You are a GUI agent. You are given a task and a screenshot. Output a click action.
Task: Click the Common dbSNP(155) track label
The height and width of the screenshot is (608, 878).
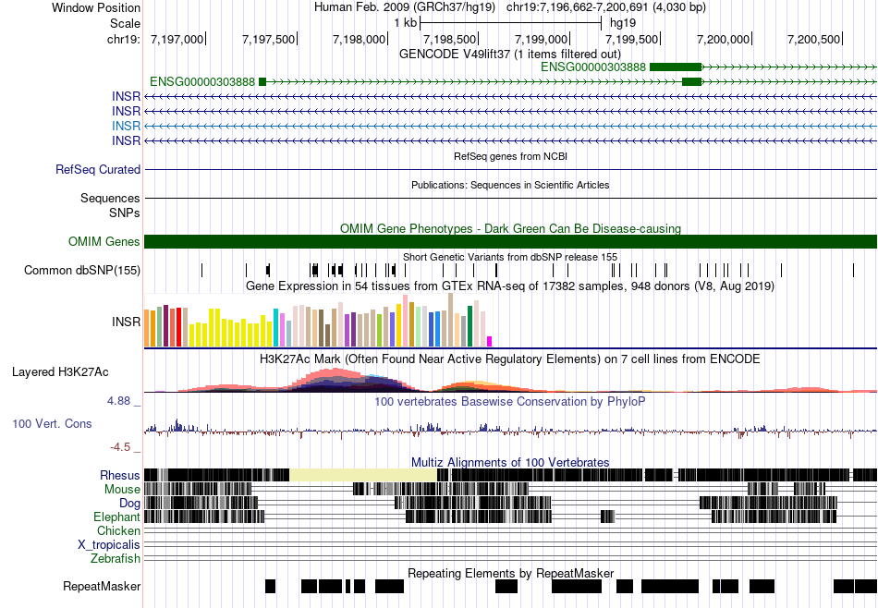pos(82,271)
